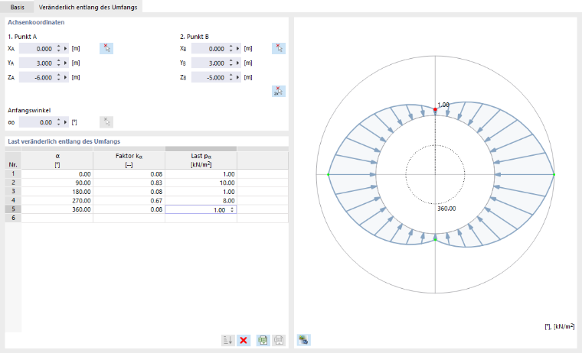Adjust XB value with spinner arrows
The image size is (582, 353).
[231, 49]
